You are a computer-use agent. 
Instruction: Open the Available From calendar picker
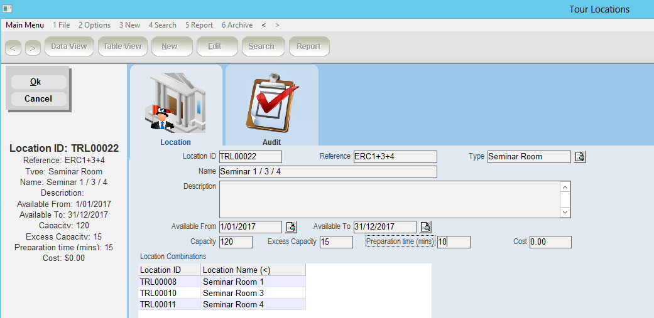pyautogui.click(x=291, y=227)
